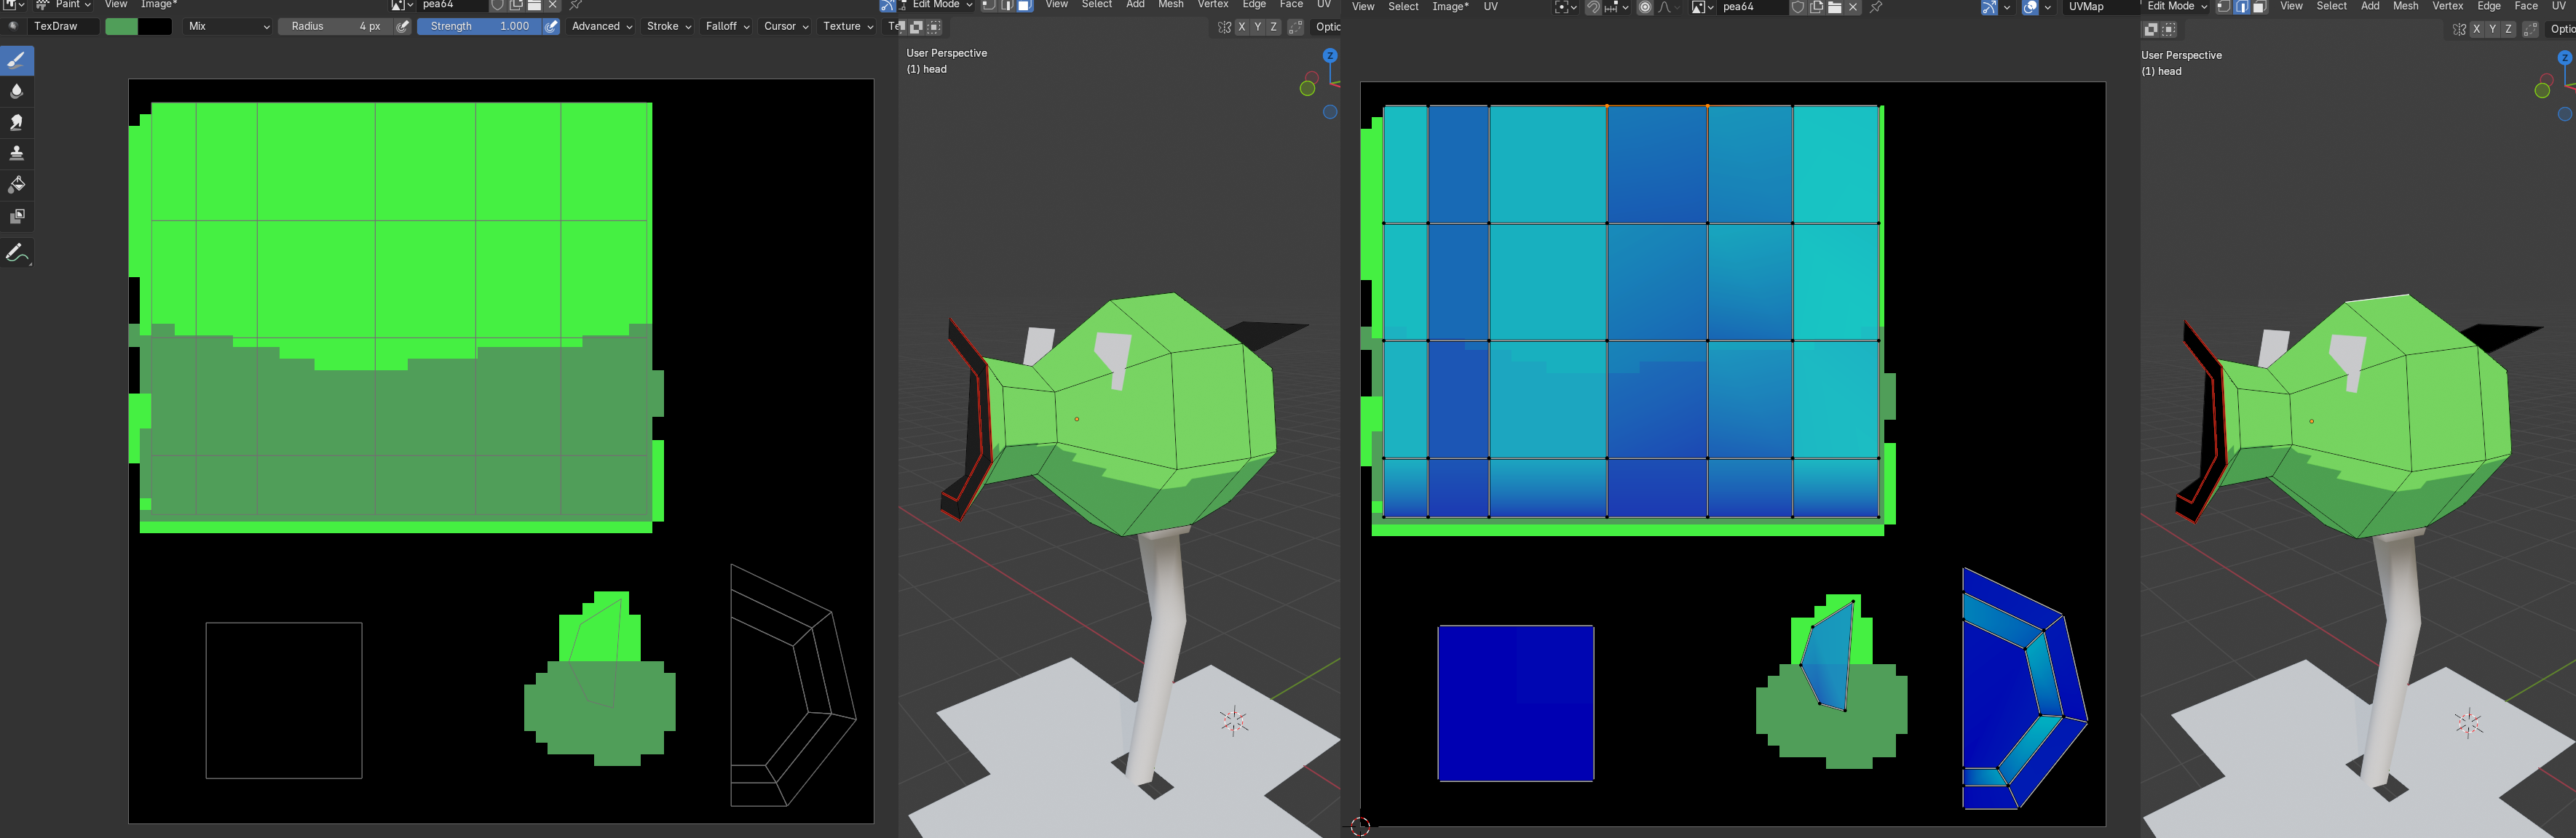2576x838 pixels.
Task: Click mesh mirror icon in right 3D viewport
Action: pyautogui.click(x=2459, y=29)
